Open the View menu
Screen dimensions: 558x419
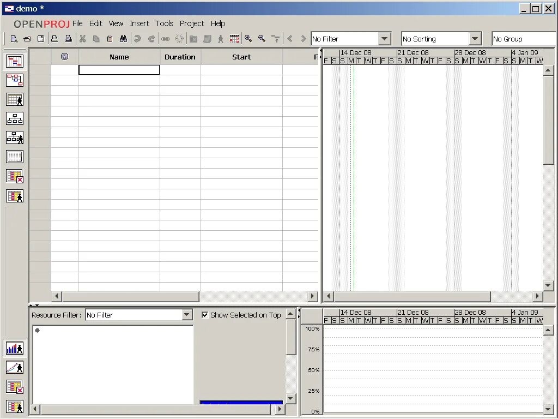click(x=116, y=23)
